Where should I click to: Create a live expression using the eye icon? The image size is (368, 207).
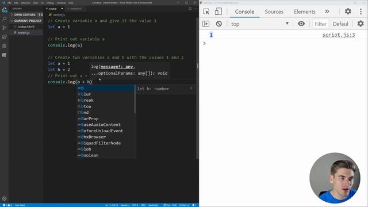(301, 24)
